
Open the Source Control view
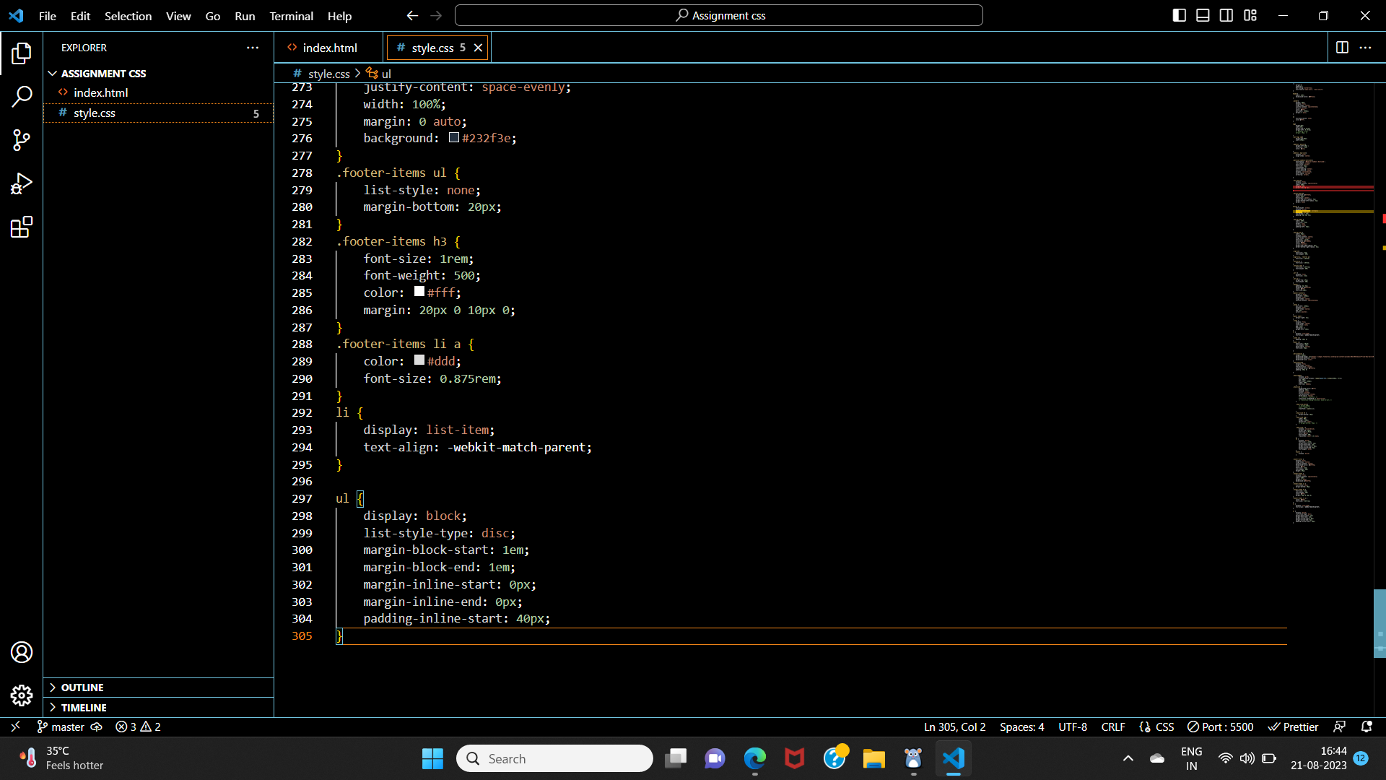click(22, 140)
